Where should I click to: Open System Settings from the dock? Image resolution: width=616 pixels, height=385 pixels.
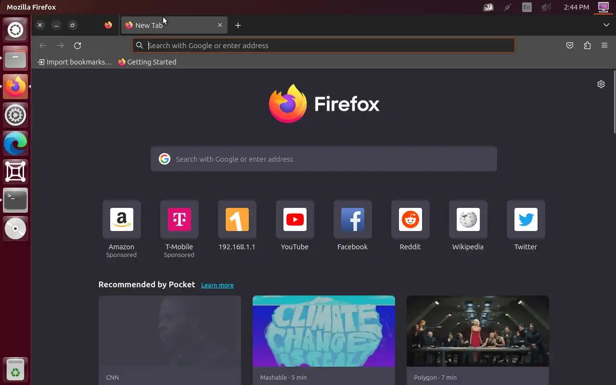15,115
